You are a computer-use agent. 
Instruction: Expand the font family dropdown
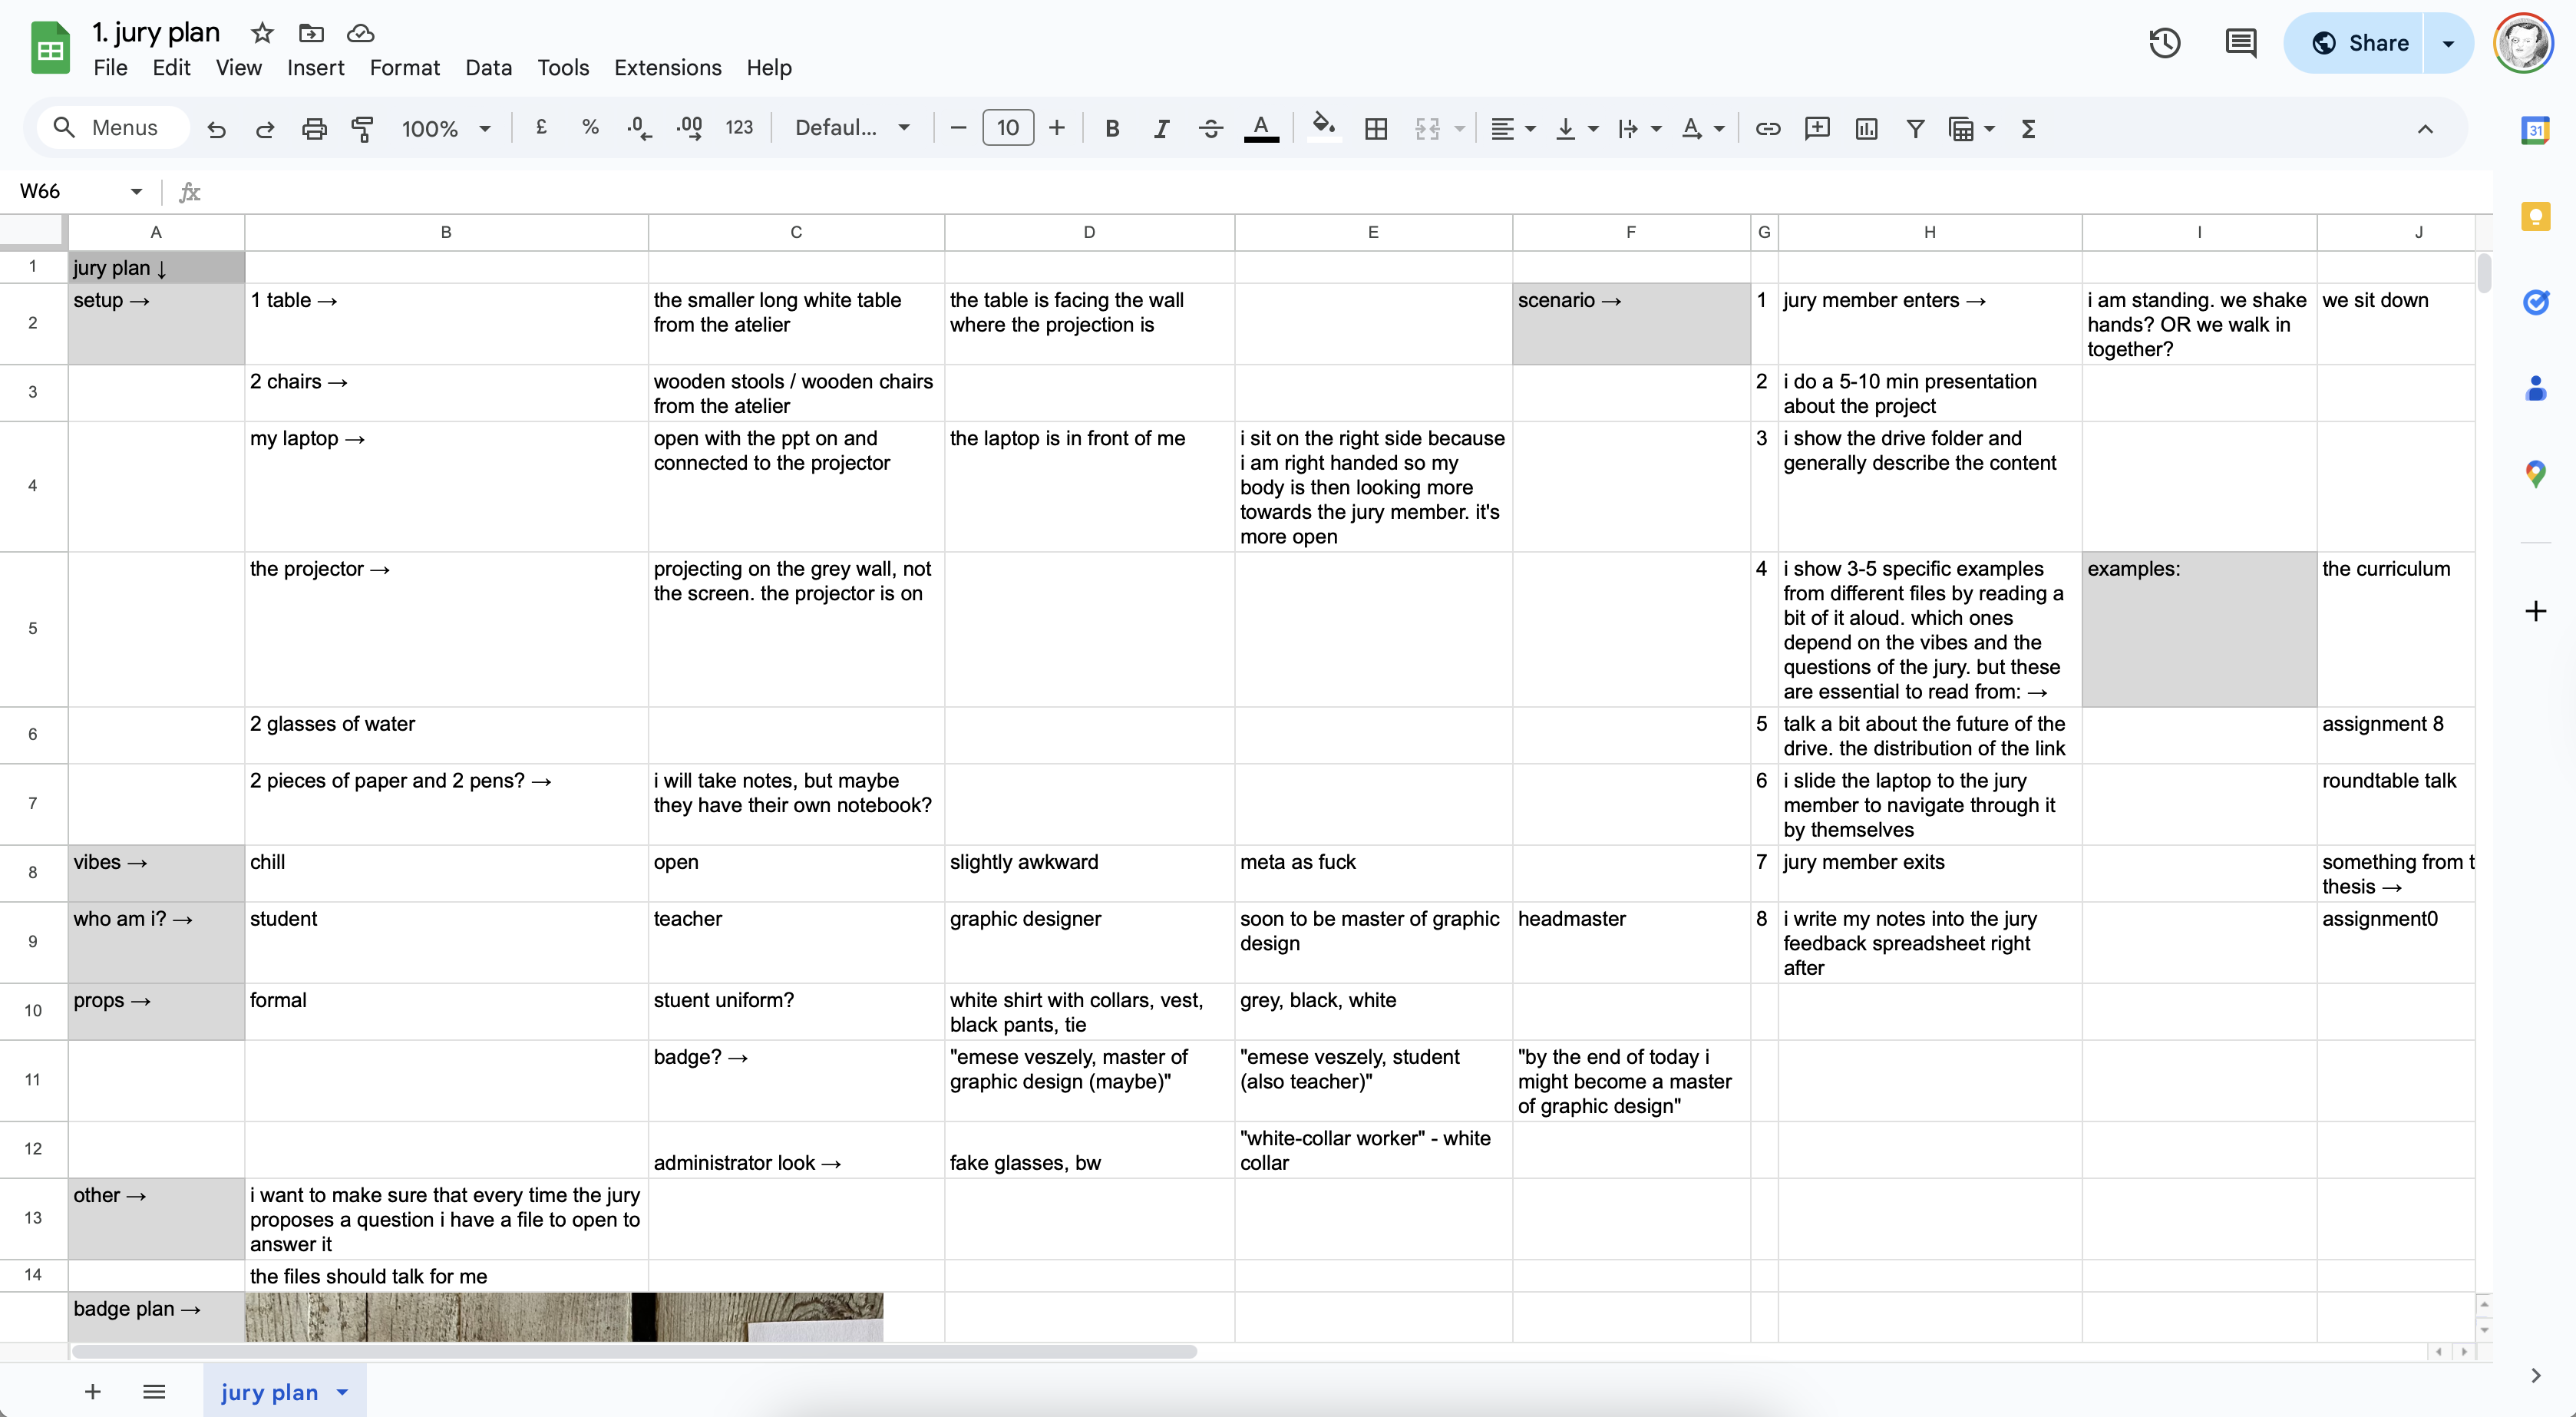click(x=852, y=128)
